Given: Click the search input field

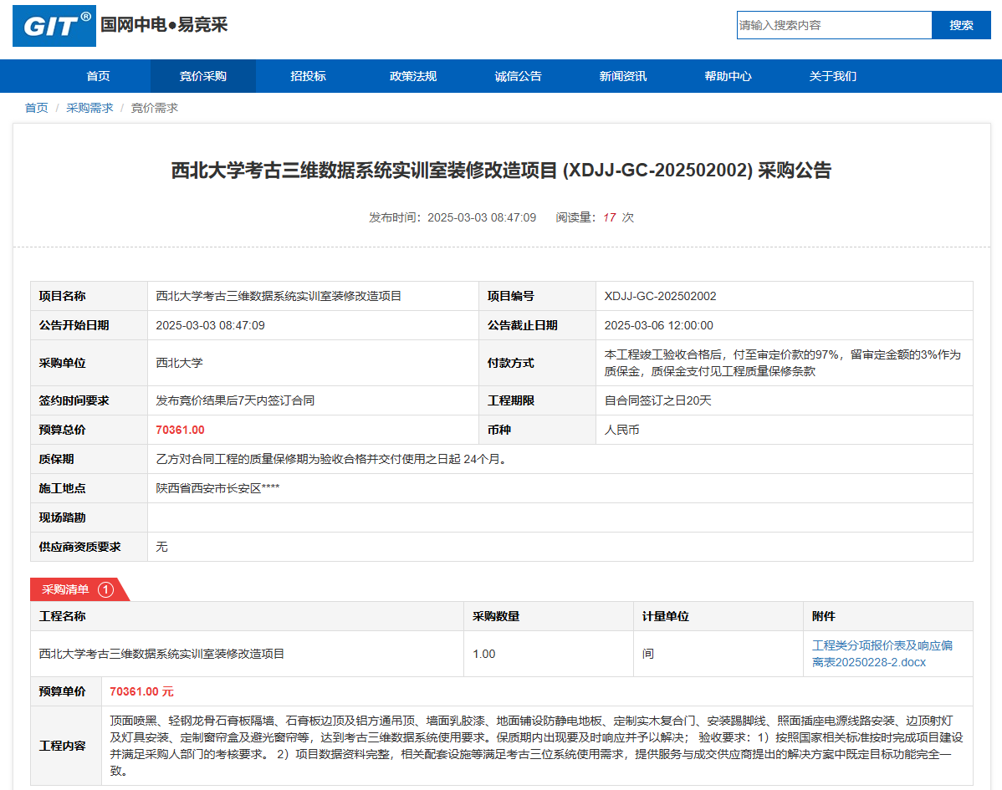Looking at the screenshot, I should 833,25.
